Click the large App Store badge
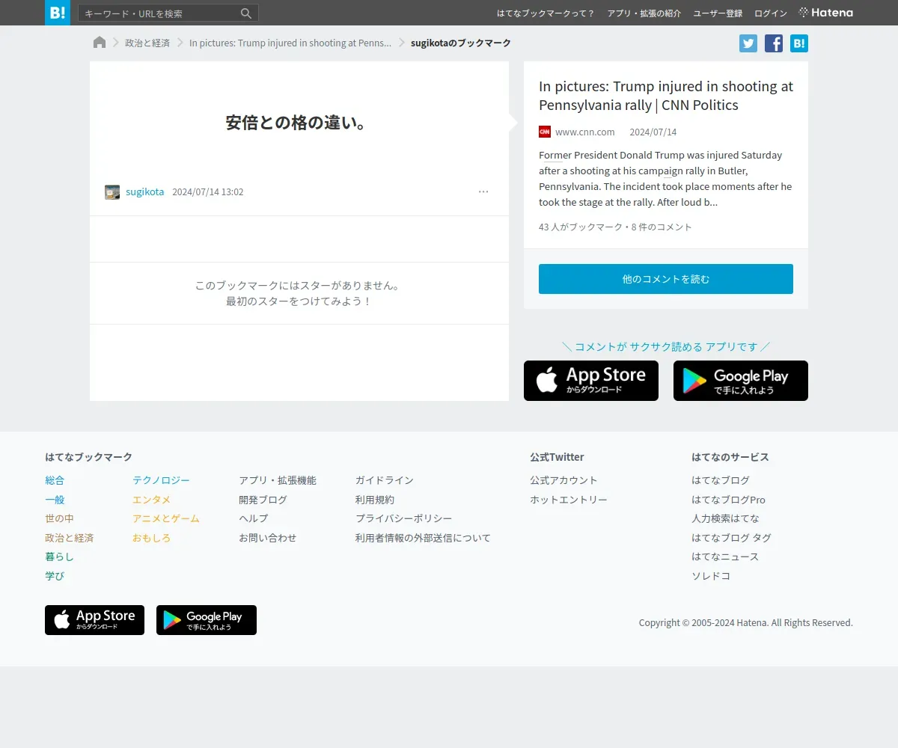The image size is (898, 748). pos(591,381)
